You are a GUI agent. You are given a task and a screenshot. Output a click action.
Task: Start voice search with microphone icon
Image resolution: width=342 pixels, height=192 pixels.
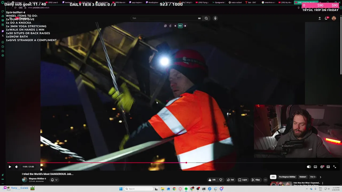coord(215,18)
